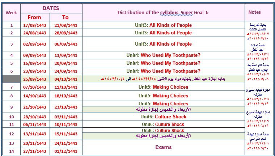Viewport: 275px width, 156px height.
Task: Select the To date 15/11/1443
Action: 66,134
